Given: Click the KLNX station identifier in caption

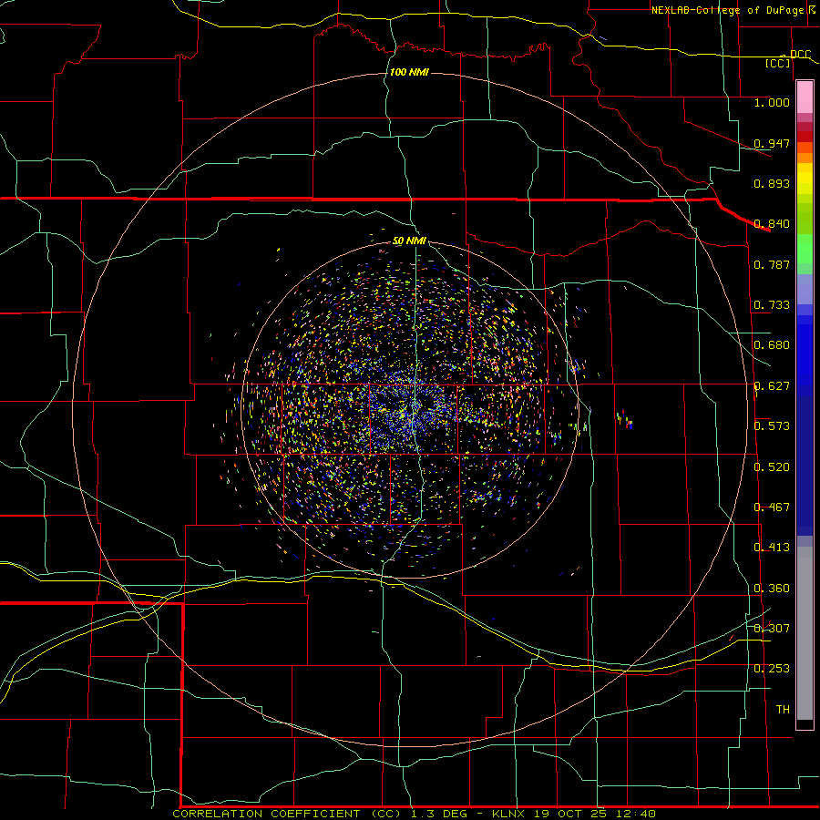Looking at the screenshot, I should [507, 814].
